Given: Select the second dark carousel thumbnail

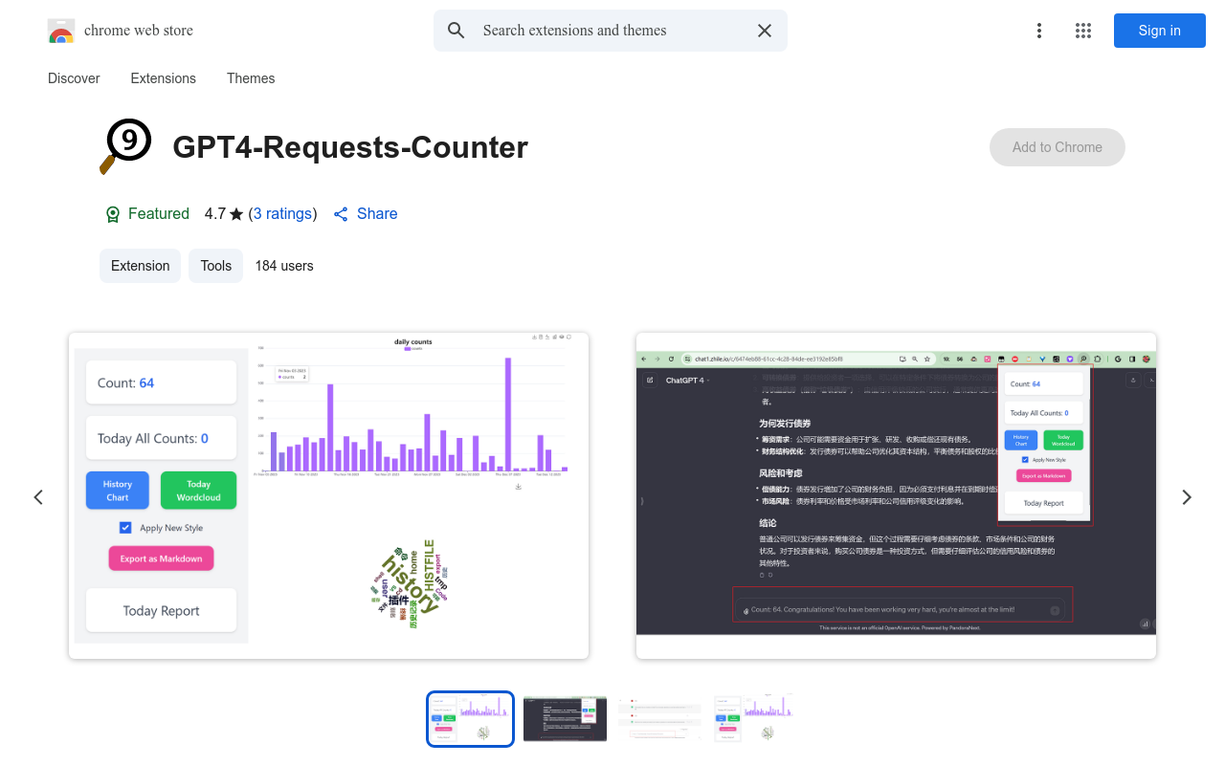Looking at the screenshot, I should [565, 719].
